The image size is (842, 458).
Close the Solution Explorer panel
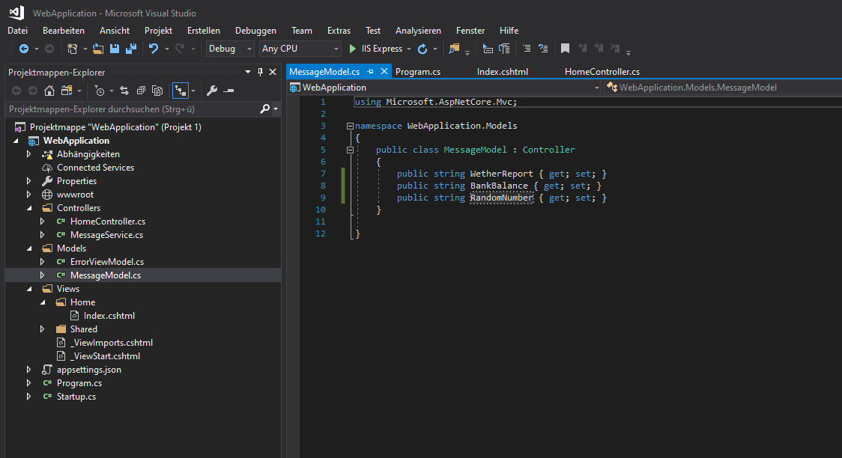click(273, 72)
